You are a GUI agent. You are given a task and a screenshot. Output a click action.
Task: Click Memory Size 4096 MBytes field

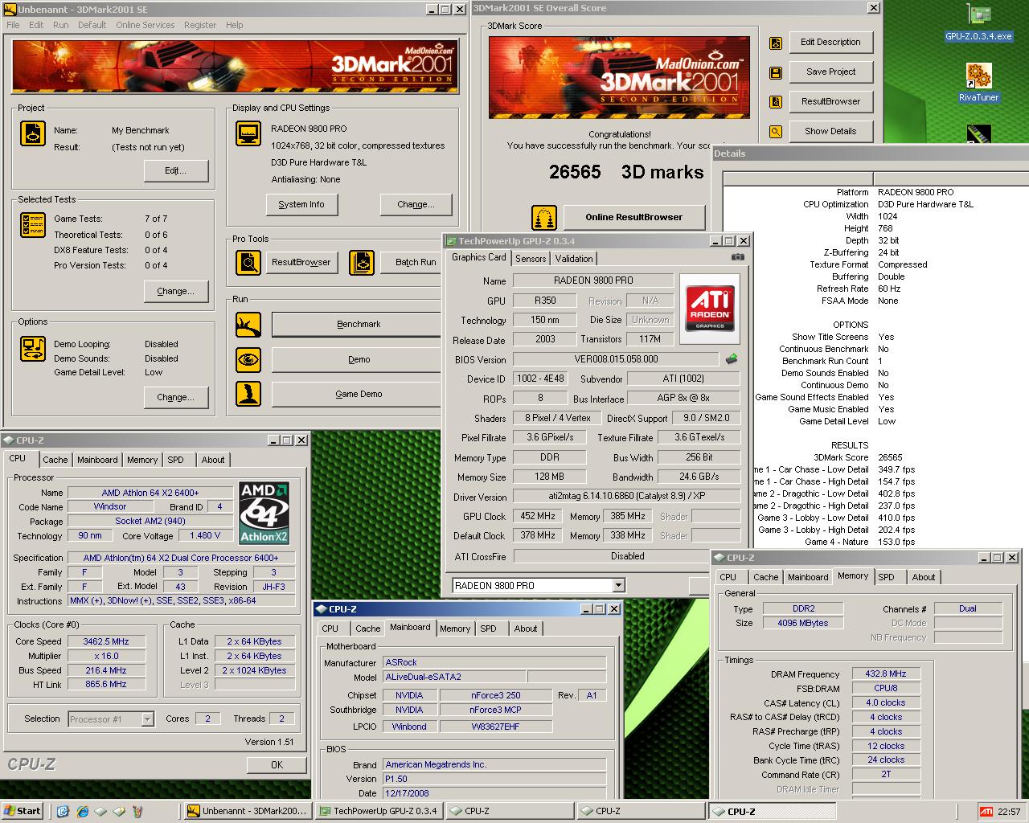tap(802, 623)
